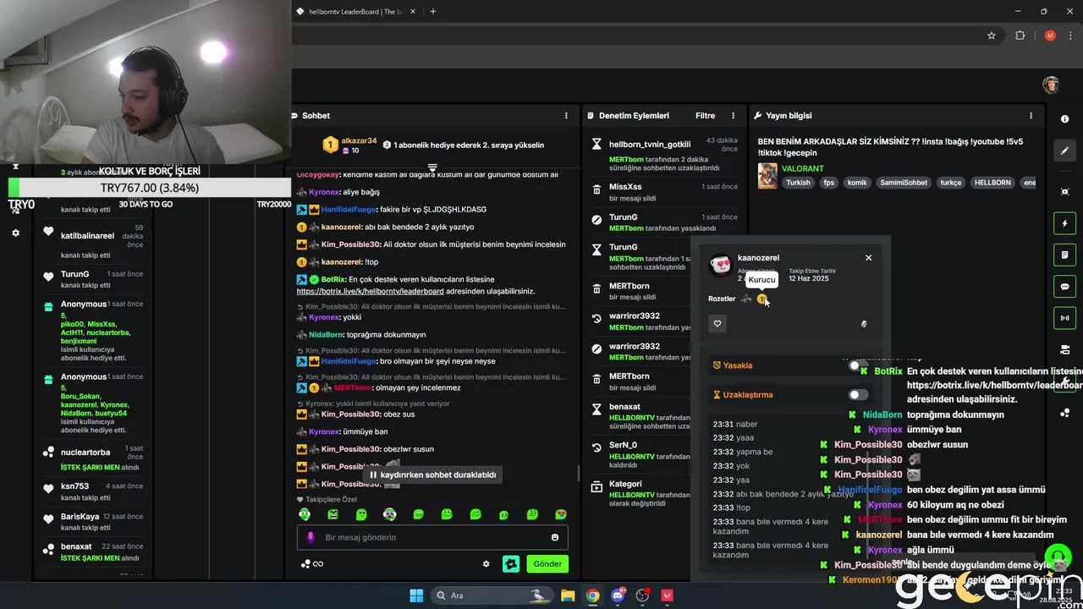Select the angry square green emote
Viewport: 1083px width, 609px height.
pos(333,514)
